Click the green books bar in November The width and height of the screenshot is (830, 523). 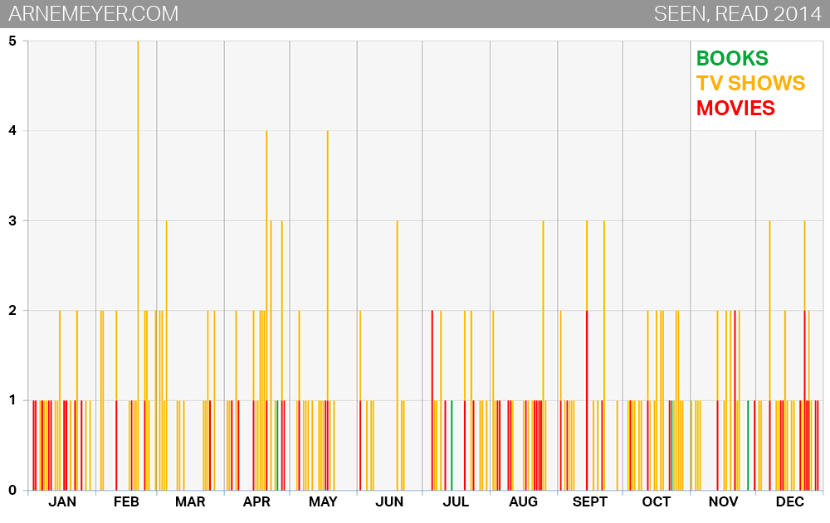(748, 445)
